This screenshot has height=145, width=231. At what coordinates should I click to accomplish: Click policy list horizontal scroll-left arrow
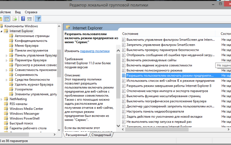[123, 130]
